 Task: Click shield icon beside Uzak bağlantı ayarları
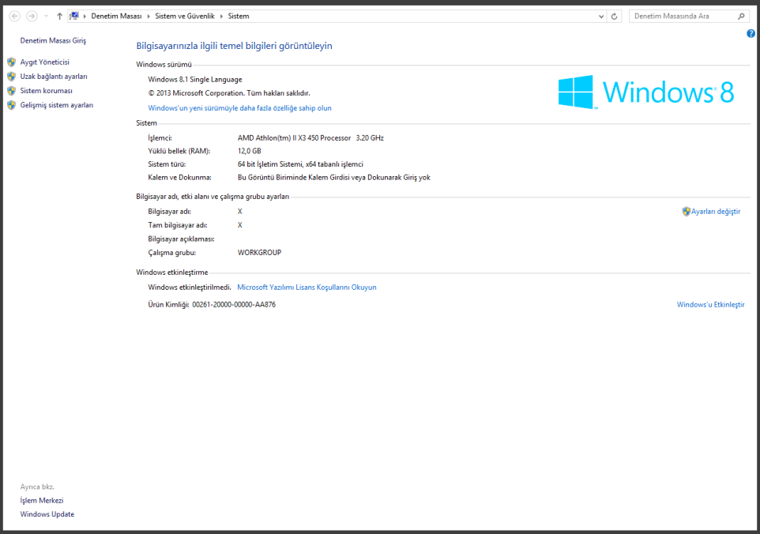[x=12, y=77]
